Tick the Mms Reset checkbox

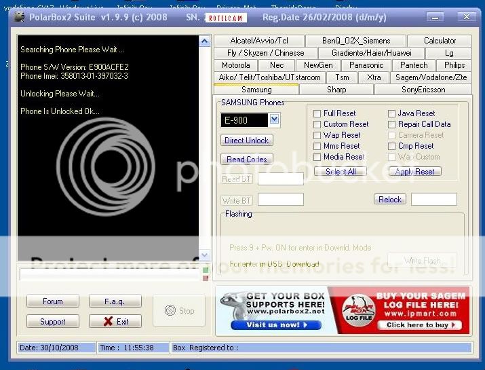[x=317, y=146]
